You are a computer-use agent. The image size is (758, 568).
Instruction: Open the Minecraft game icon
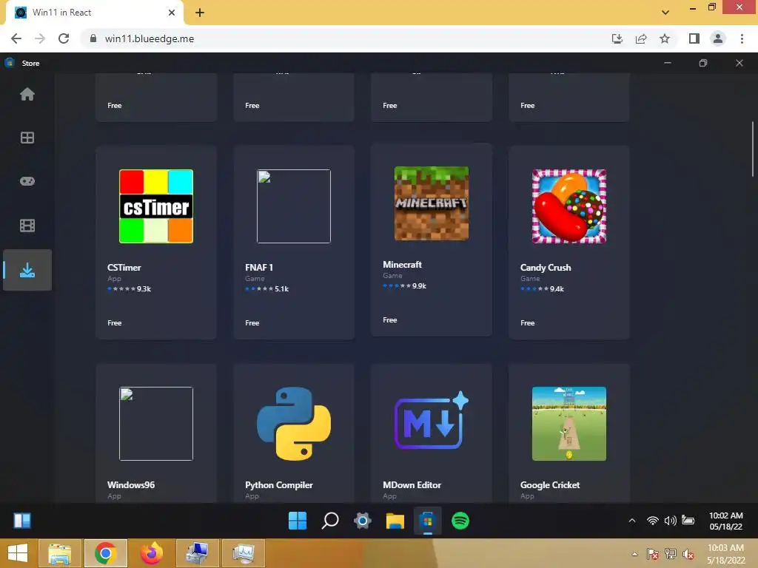432,203
